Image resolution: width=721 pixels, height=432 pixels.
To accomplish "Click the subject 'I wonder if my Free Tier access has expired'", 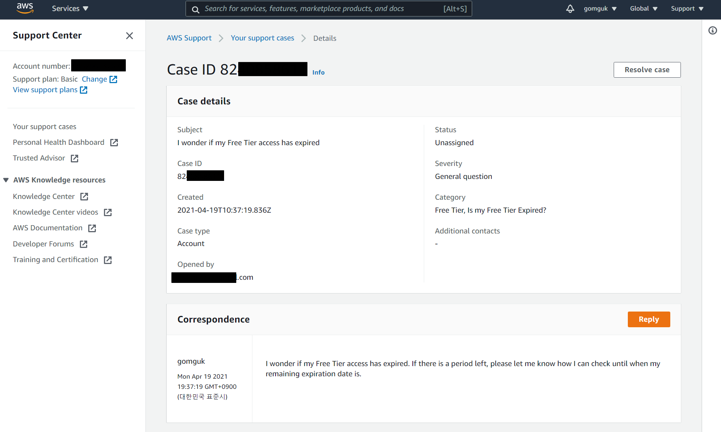I will coord(248,143).
